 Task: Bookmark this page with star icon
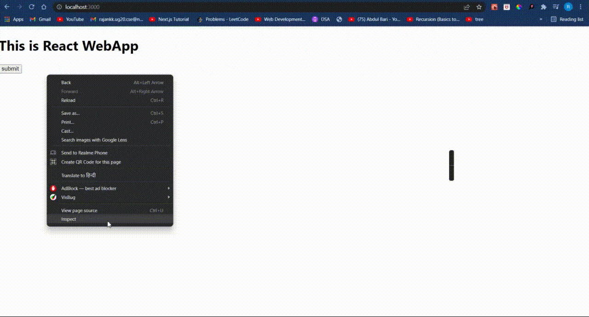click(x=479, y=7)
